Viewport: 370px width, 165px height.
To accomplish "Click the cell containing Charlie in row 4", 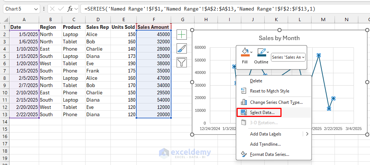I will coord(98,49).
